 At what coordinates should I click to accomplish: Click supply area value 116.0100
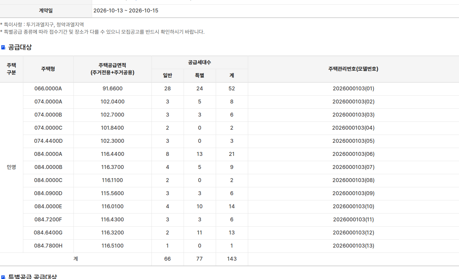[x=112, y=207]
